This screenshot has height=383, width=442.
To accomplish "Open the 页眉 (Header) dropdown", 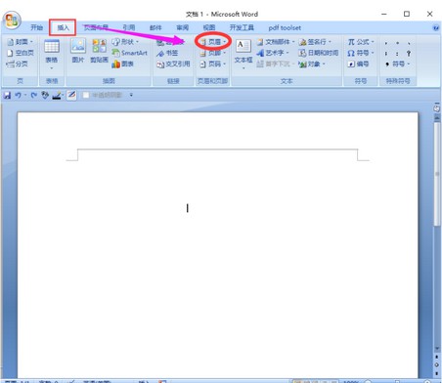I will [x=213, y=42].
